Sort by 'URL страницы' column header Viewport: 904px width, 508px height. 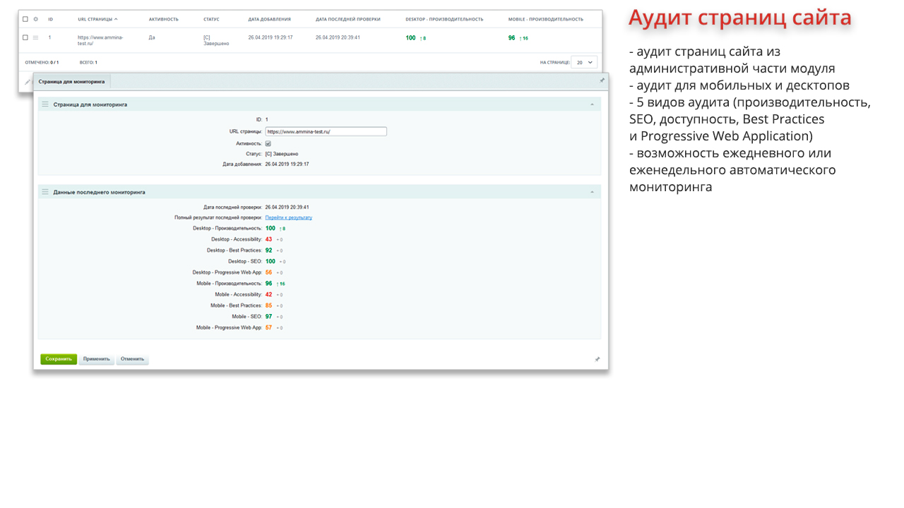click(x=97, y=19)
